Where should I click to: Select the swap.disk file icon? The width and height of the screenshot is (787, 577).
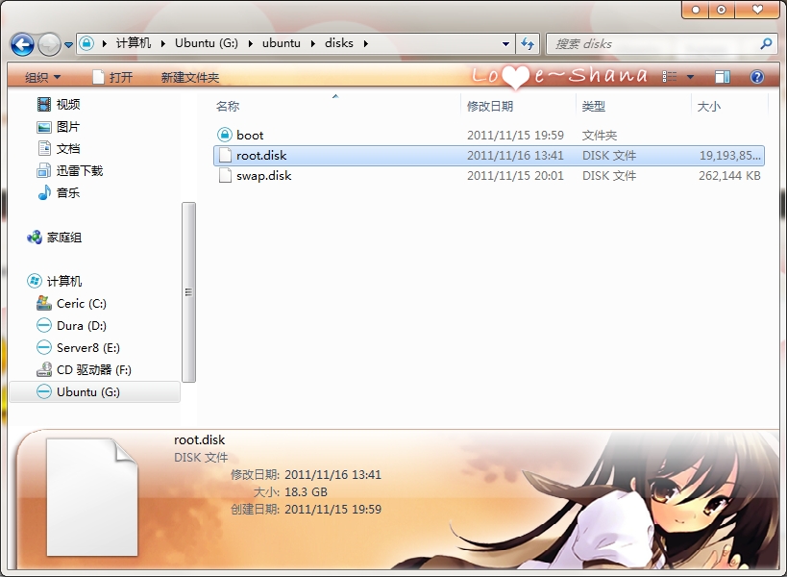point(225,176)
